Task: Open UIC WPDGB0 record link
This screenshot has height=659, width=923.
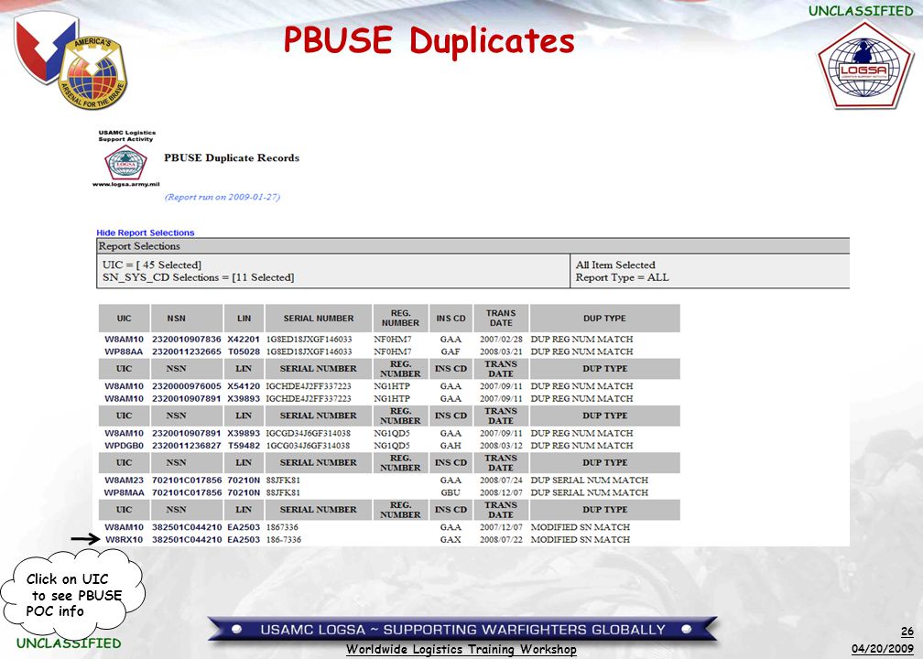Action: pyautogui.click(x=124, y=446)
